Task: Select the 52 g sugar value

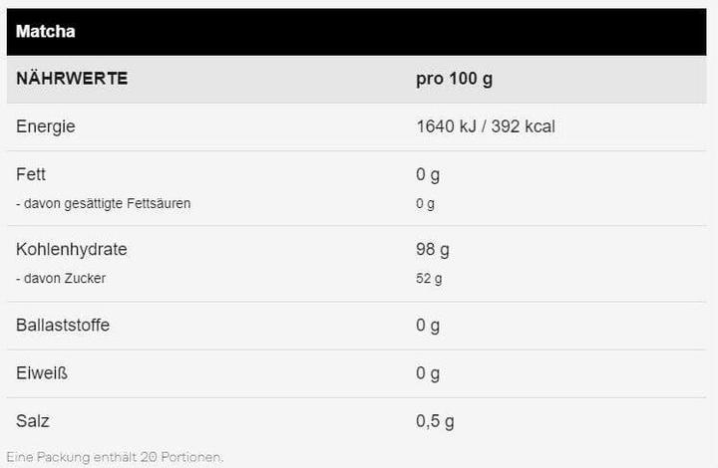Action: click(429, 278)
